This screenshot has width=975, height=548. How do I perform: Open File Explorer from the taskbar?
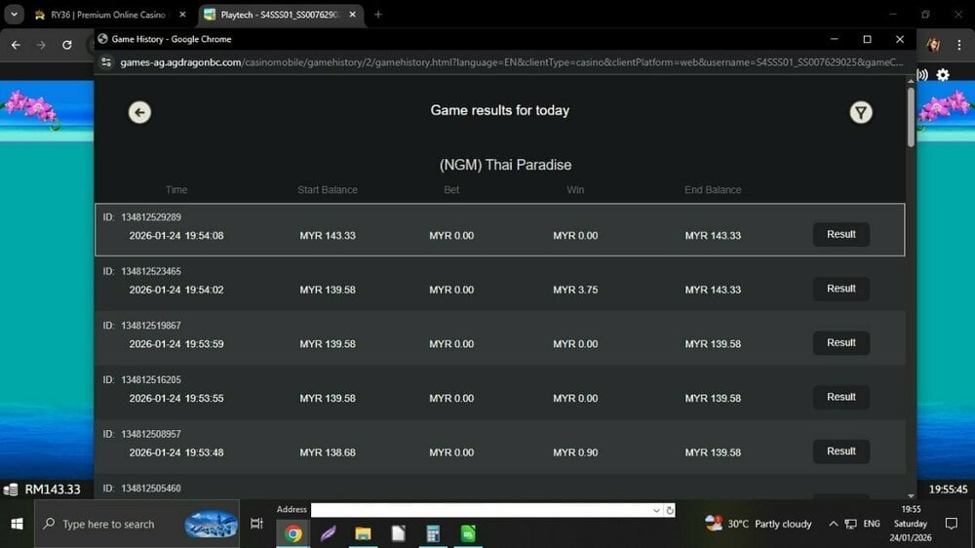(x=363, y=533)
